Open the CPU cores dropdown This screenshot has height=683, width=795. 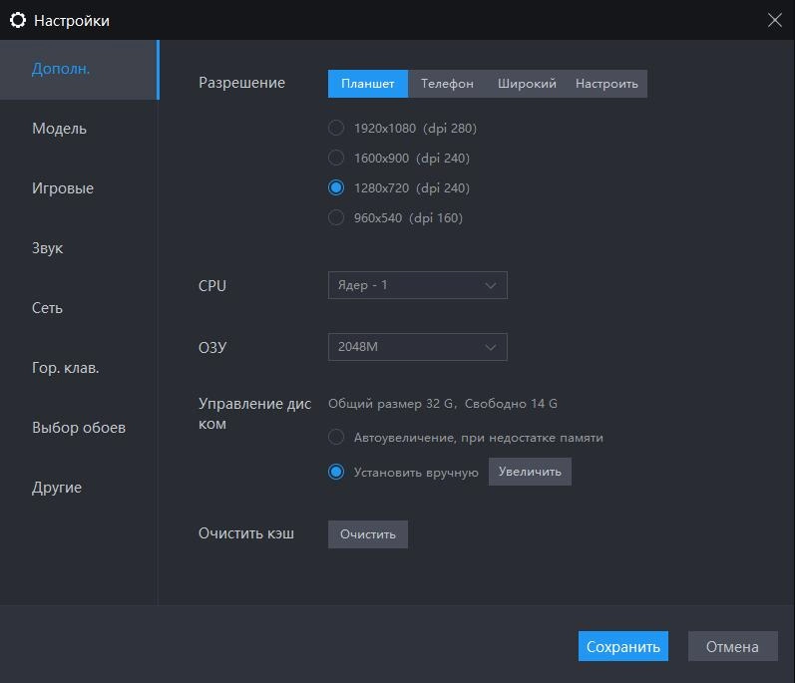417,285
